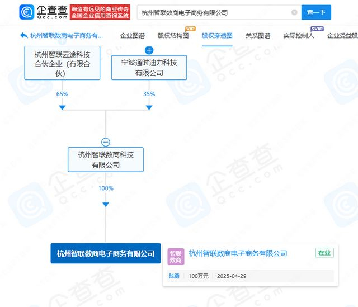
Task: Open the 企业图谱 tab
Action: coord(133,36)
